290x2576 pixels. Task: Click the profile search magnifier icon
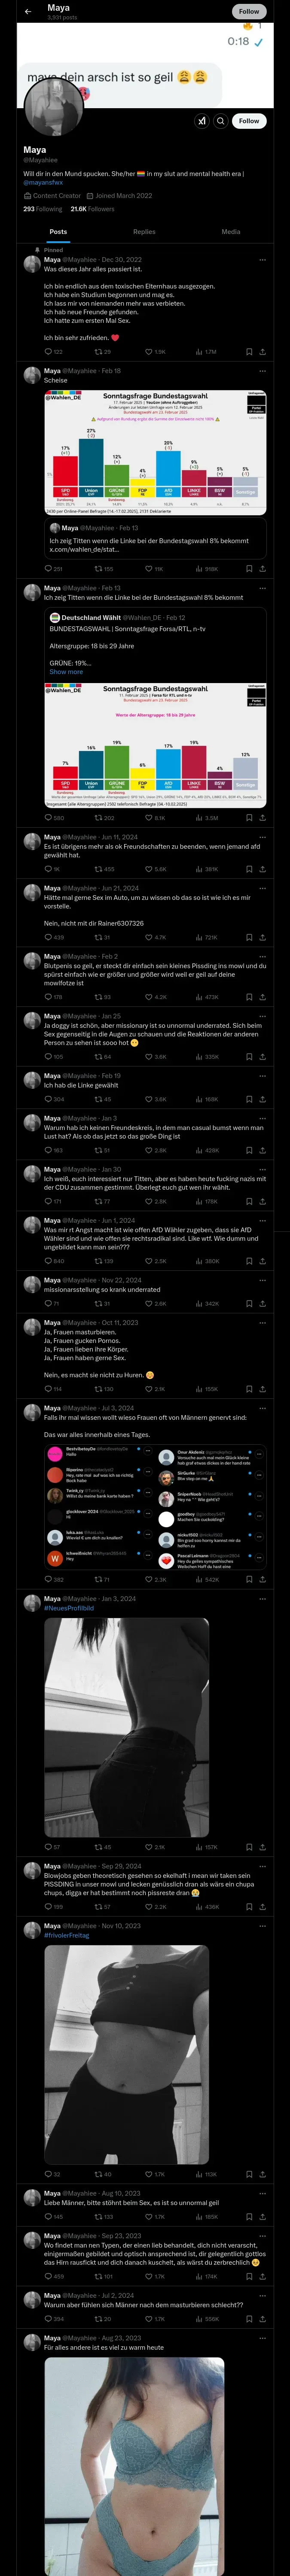(x=220, y=121)
